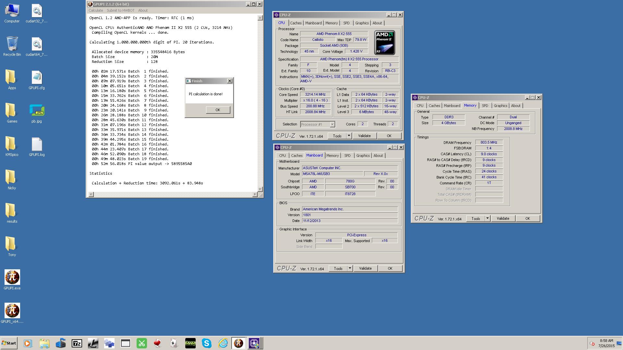The height and width of the screenshot is (350, 623).
Task: Click the DRAM Frequency value 803.5 MHz
Action: [x=489, y=142]
